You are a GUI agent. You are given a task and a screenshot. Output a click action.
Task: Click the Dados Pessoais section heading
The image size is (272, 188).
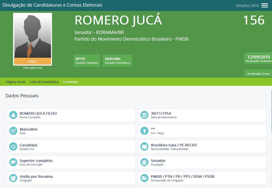pos(22,96)
